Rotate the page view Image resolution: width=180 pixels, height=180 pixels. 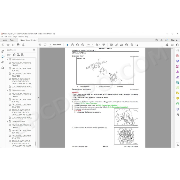click(137, 45)
